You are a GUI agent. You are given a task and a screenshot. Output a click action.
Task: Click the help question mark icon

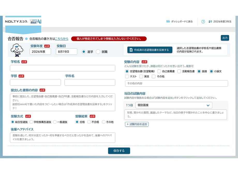pos(203,22)
